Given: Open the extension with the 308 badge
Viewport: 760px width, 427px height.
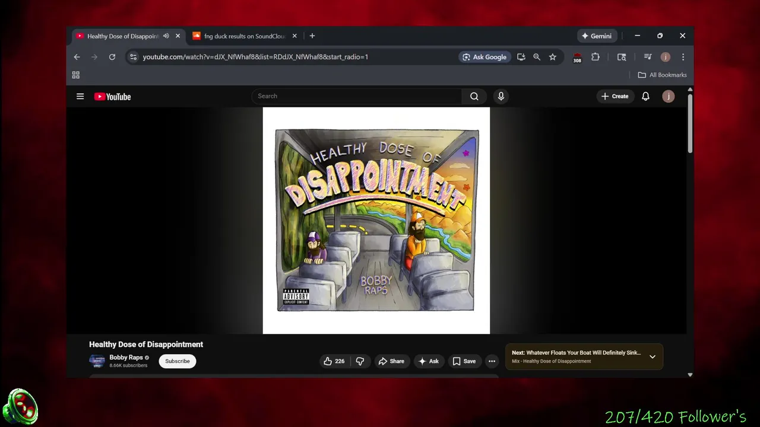Looking at the screenshot, I should coord(577,57).
